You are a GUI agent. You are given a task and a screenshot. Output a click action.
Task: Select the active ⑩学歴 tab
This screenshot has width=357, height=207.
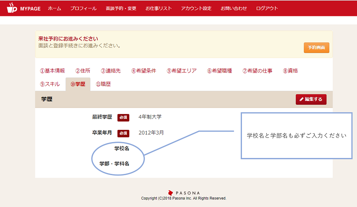click(78, 84)
